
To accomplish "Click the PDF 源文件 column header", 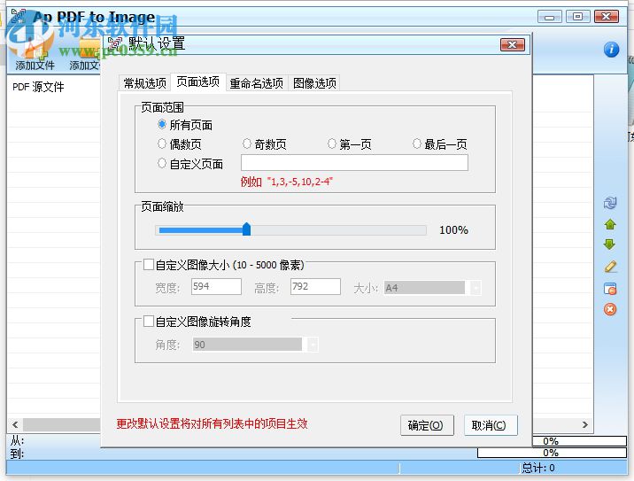I will click(x=38, y=87).
